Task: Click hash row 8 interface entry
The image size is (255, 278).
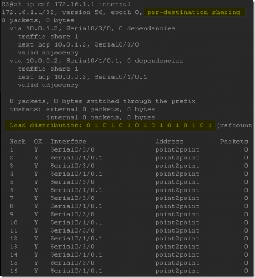Action: (x=76, y=206)
